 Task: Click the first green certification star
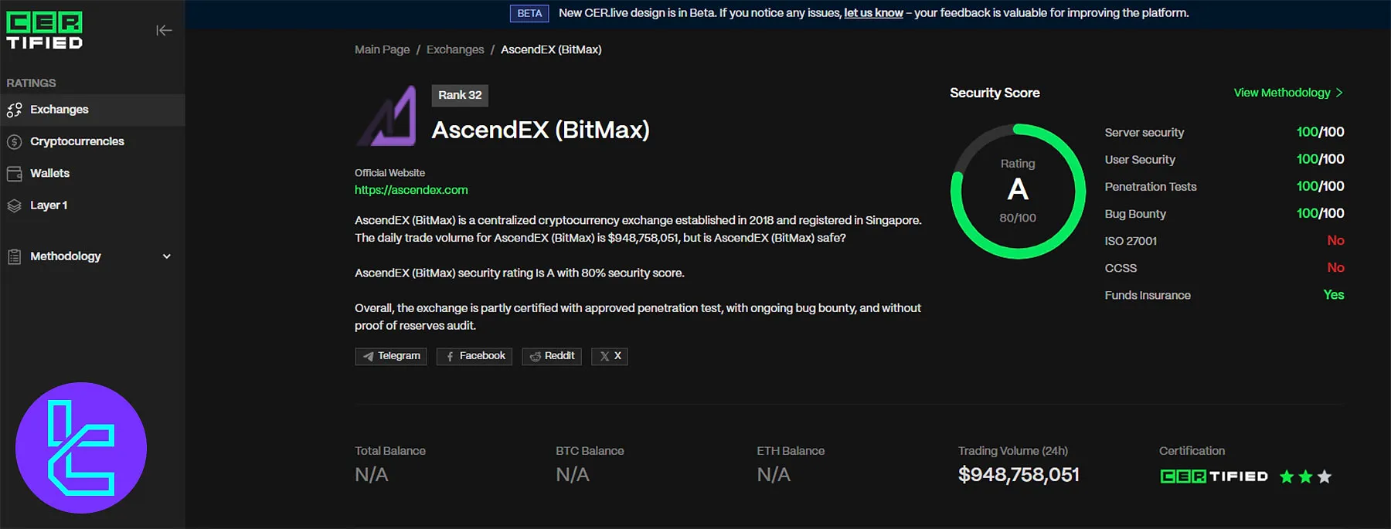(x=1287, y=476)
